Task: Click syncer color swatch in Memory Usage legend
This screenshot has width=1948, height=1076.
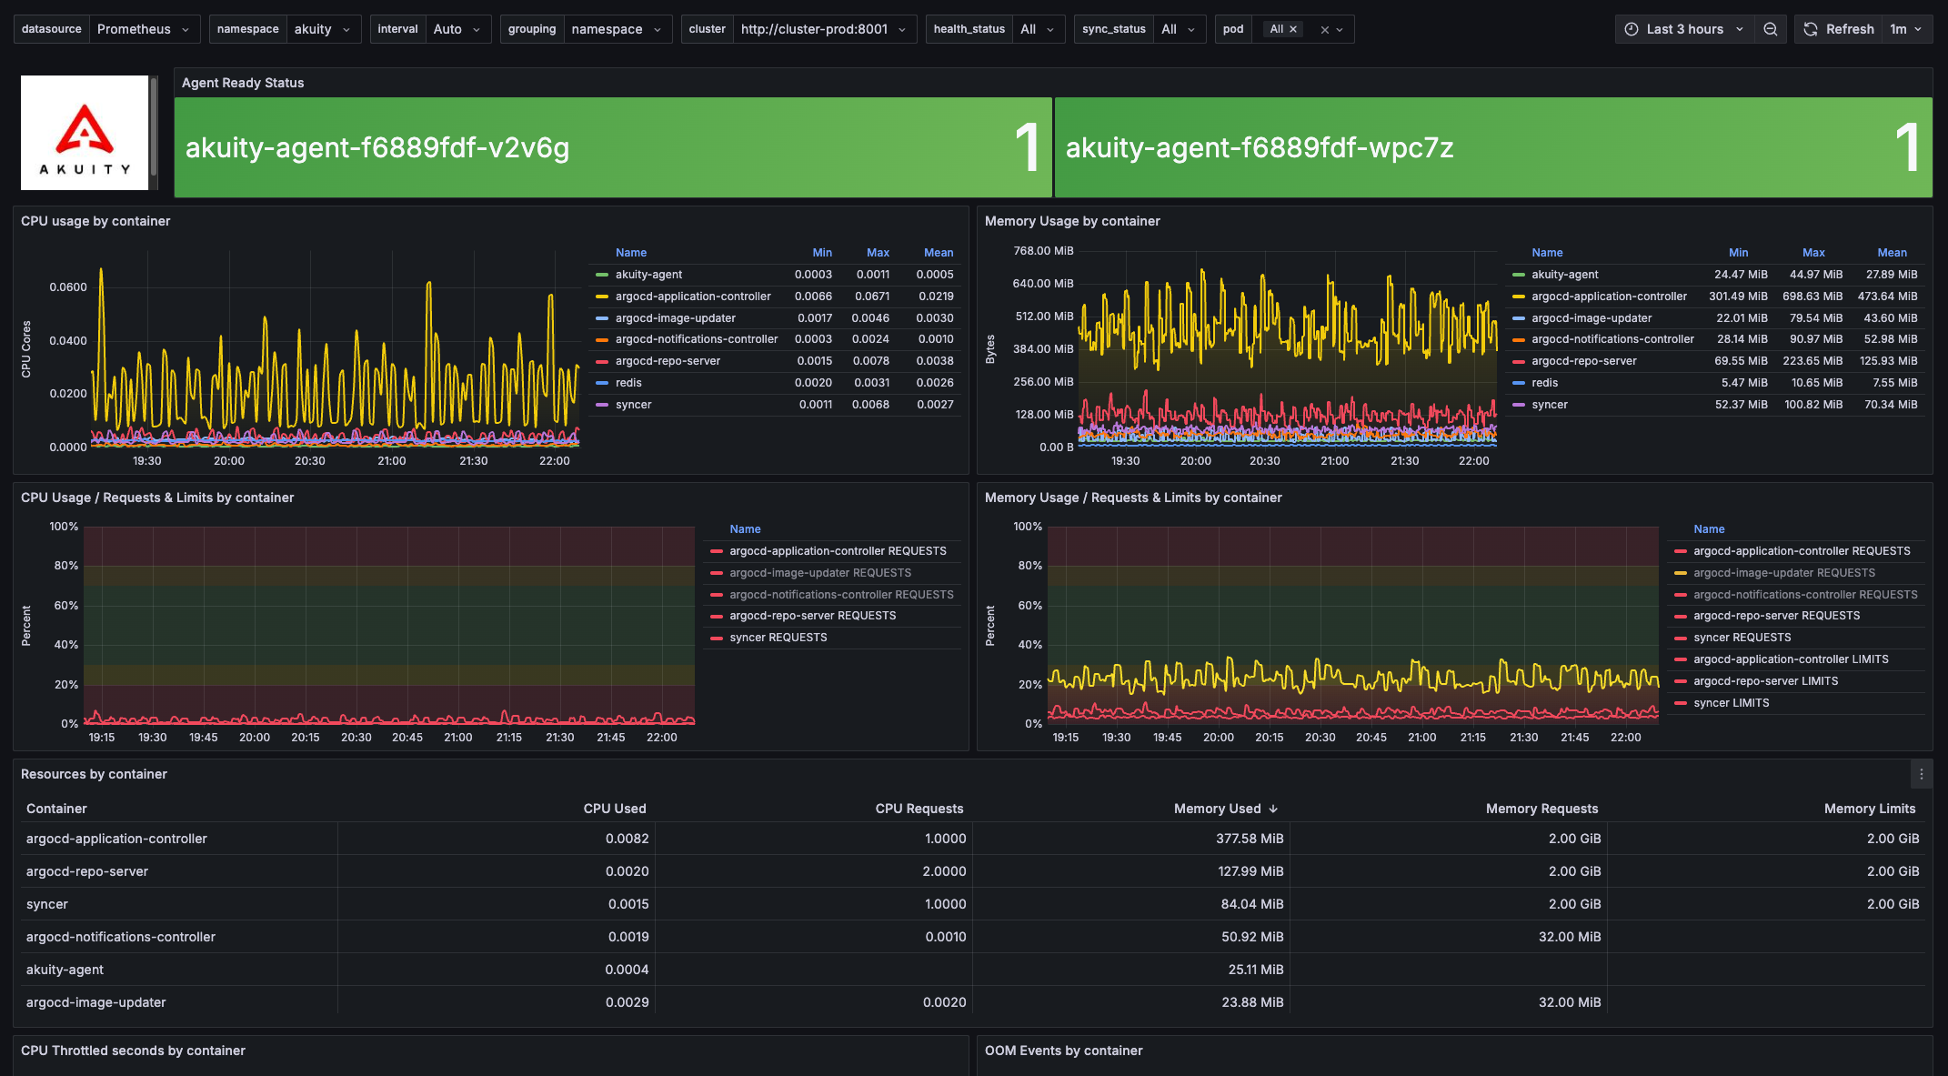Action: (x=1519, y=405)
